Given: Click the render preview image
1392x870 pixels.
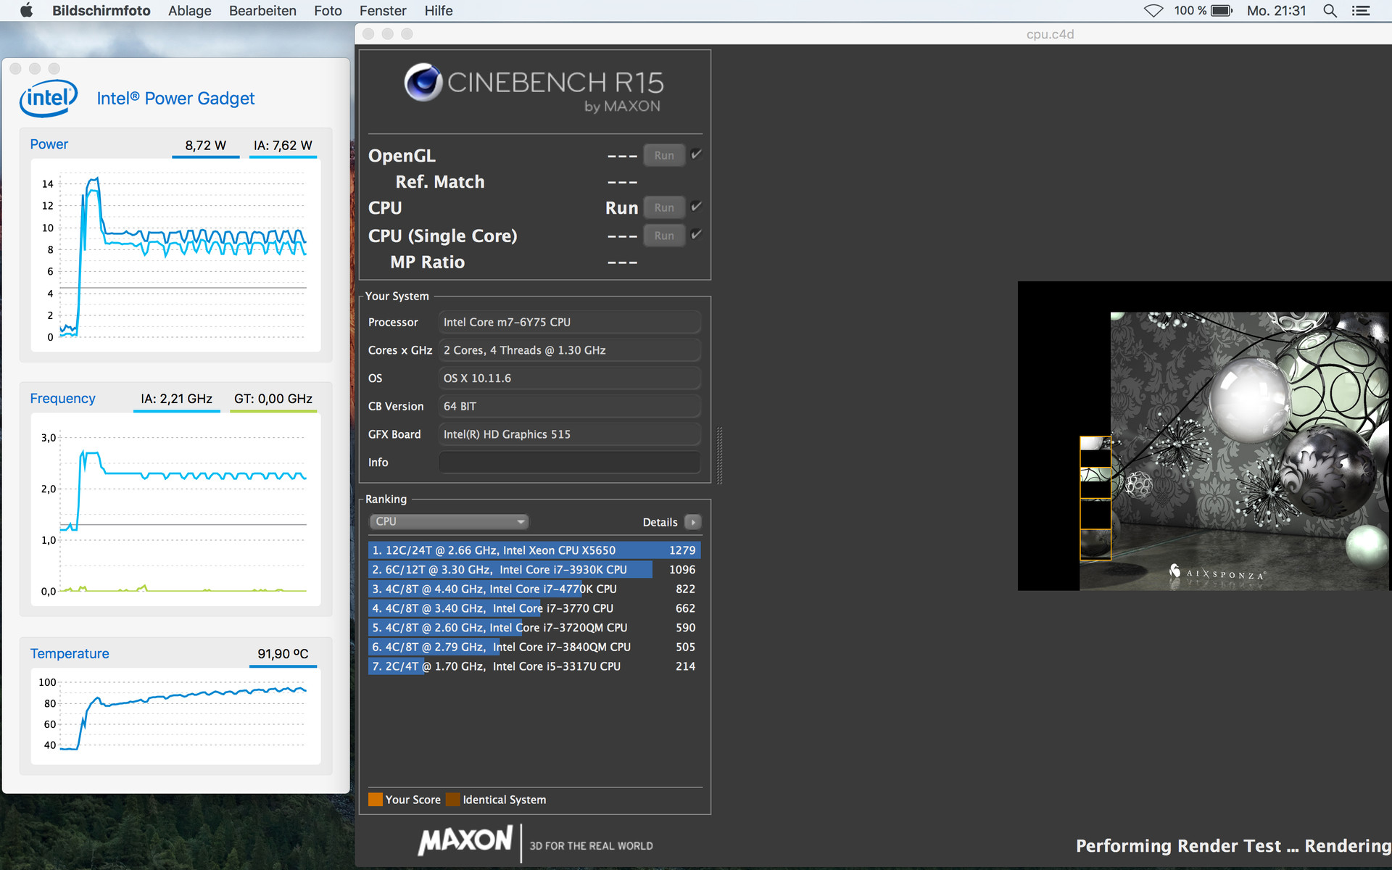Looking at the screenshot, I should pyautogui.click(x=1204, y=436).
